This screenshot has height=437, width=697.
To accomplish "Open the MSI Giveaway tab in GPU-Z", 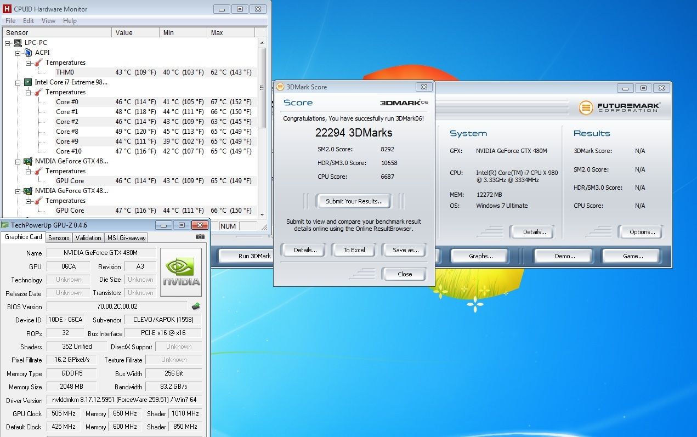I will pyautogui.click(x=127, y=237).
